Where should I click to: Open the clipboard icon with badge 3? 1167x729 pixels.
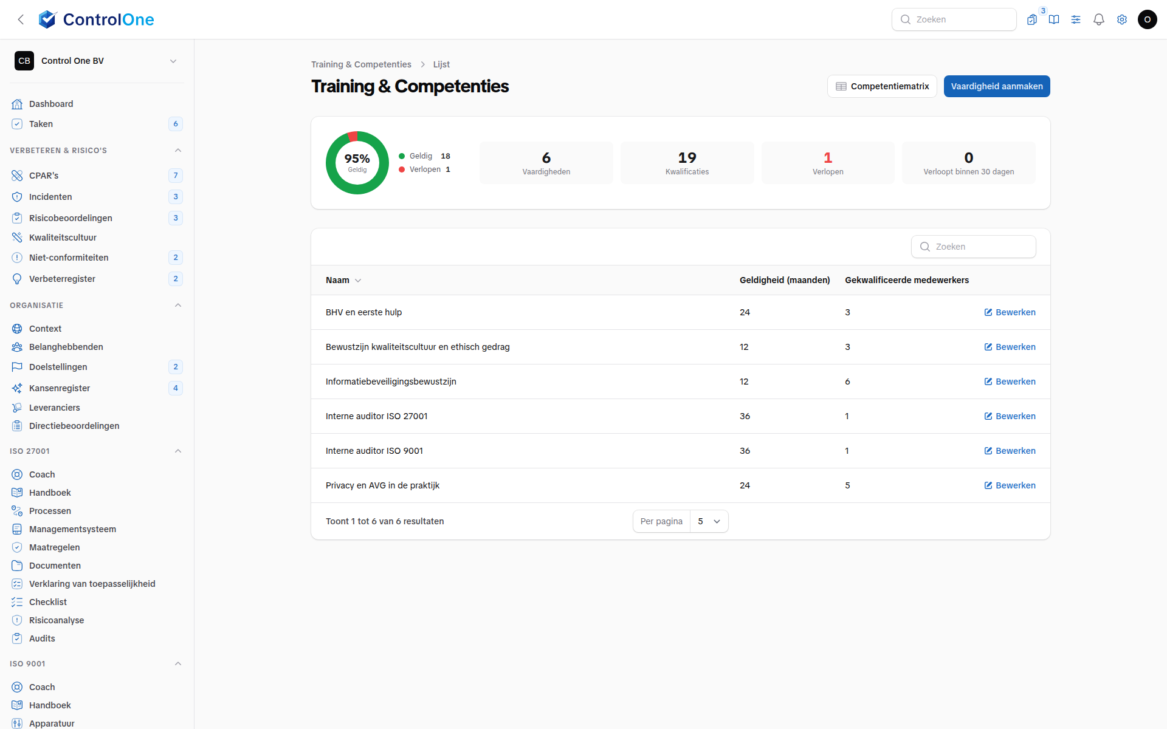[x=1032, y=19]
